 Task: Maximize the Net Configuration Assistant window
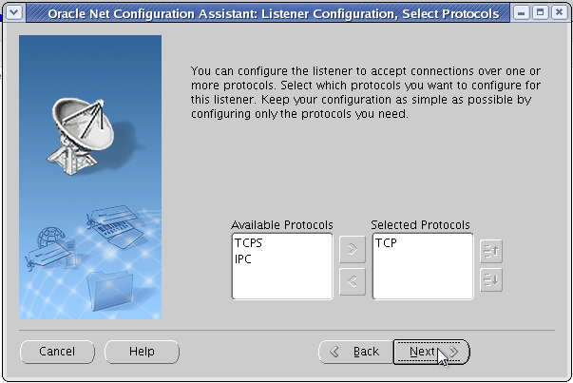coord(540,13)
